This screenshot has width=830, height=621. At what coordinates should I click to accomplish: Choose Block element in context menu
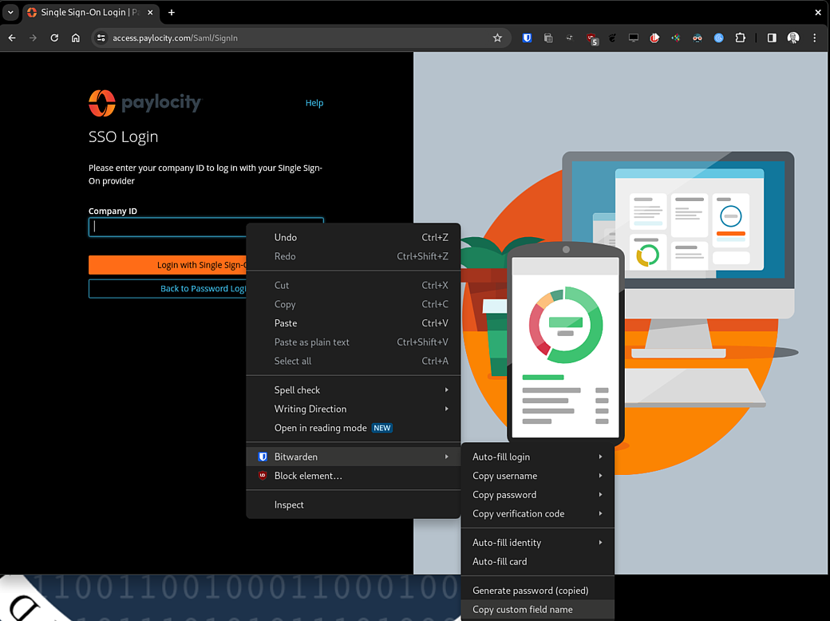308,476
